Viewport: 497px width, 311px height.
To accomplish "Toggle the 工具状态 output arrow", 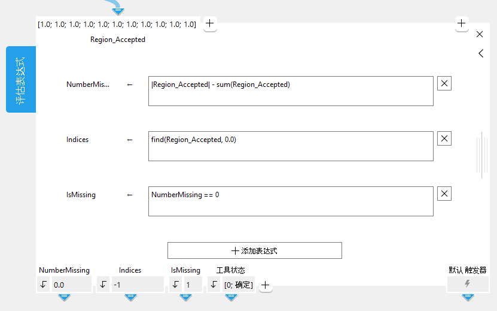I will 214,285.
